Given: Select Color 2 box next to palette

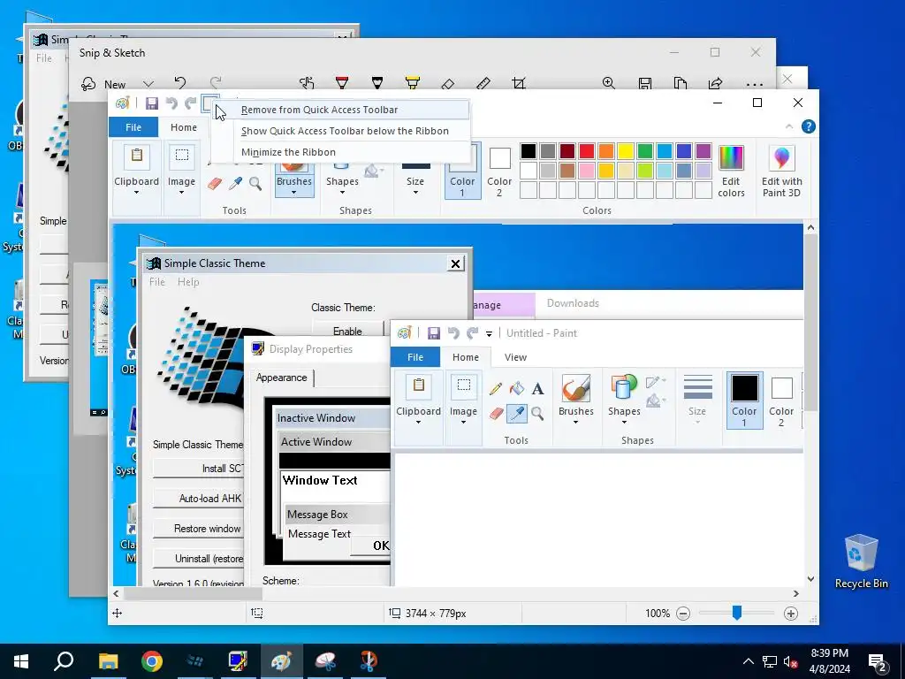Looking at the screenshot, I should coord(499,172).
